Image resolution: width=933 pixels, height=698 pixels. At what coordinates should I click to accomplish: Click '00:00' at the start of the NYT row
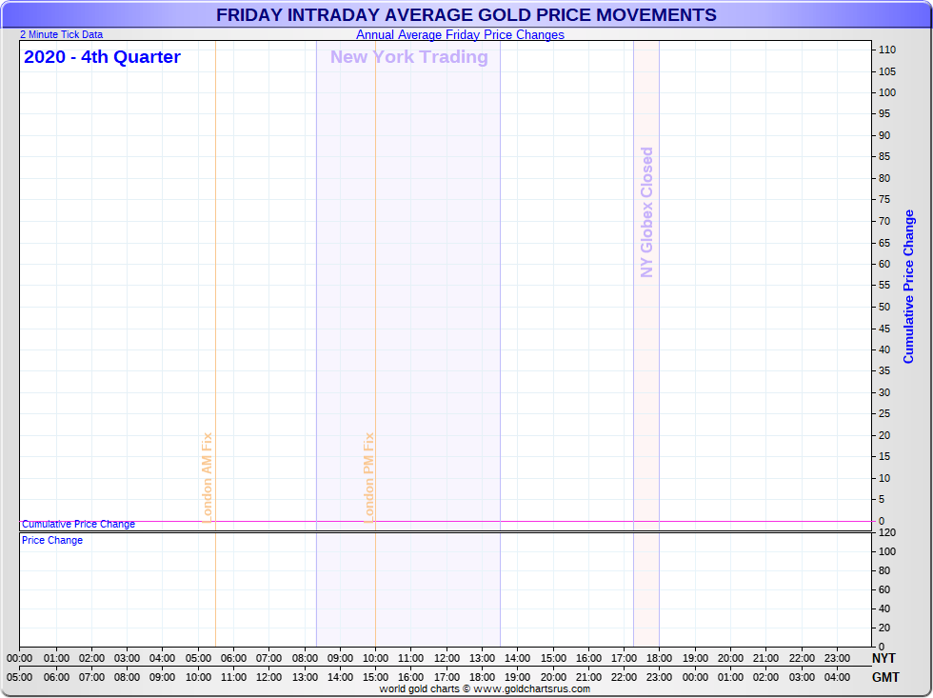(x=20, y=658)
